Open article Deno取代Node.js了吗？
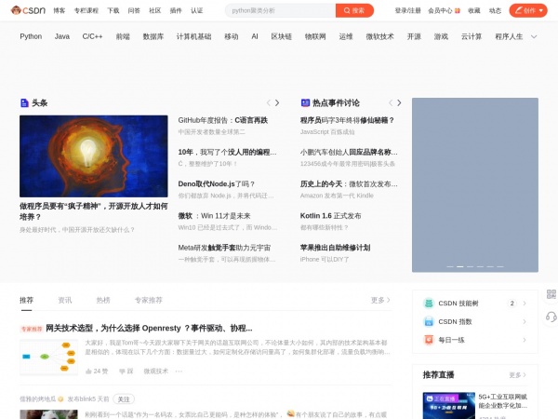 coord(217,183)
